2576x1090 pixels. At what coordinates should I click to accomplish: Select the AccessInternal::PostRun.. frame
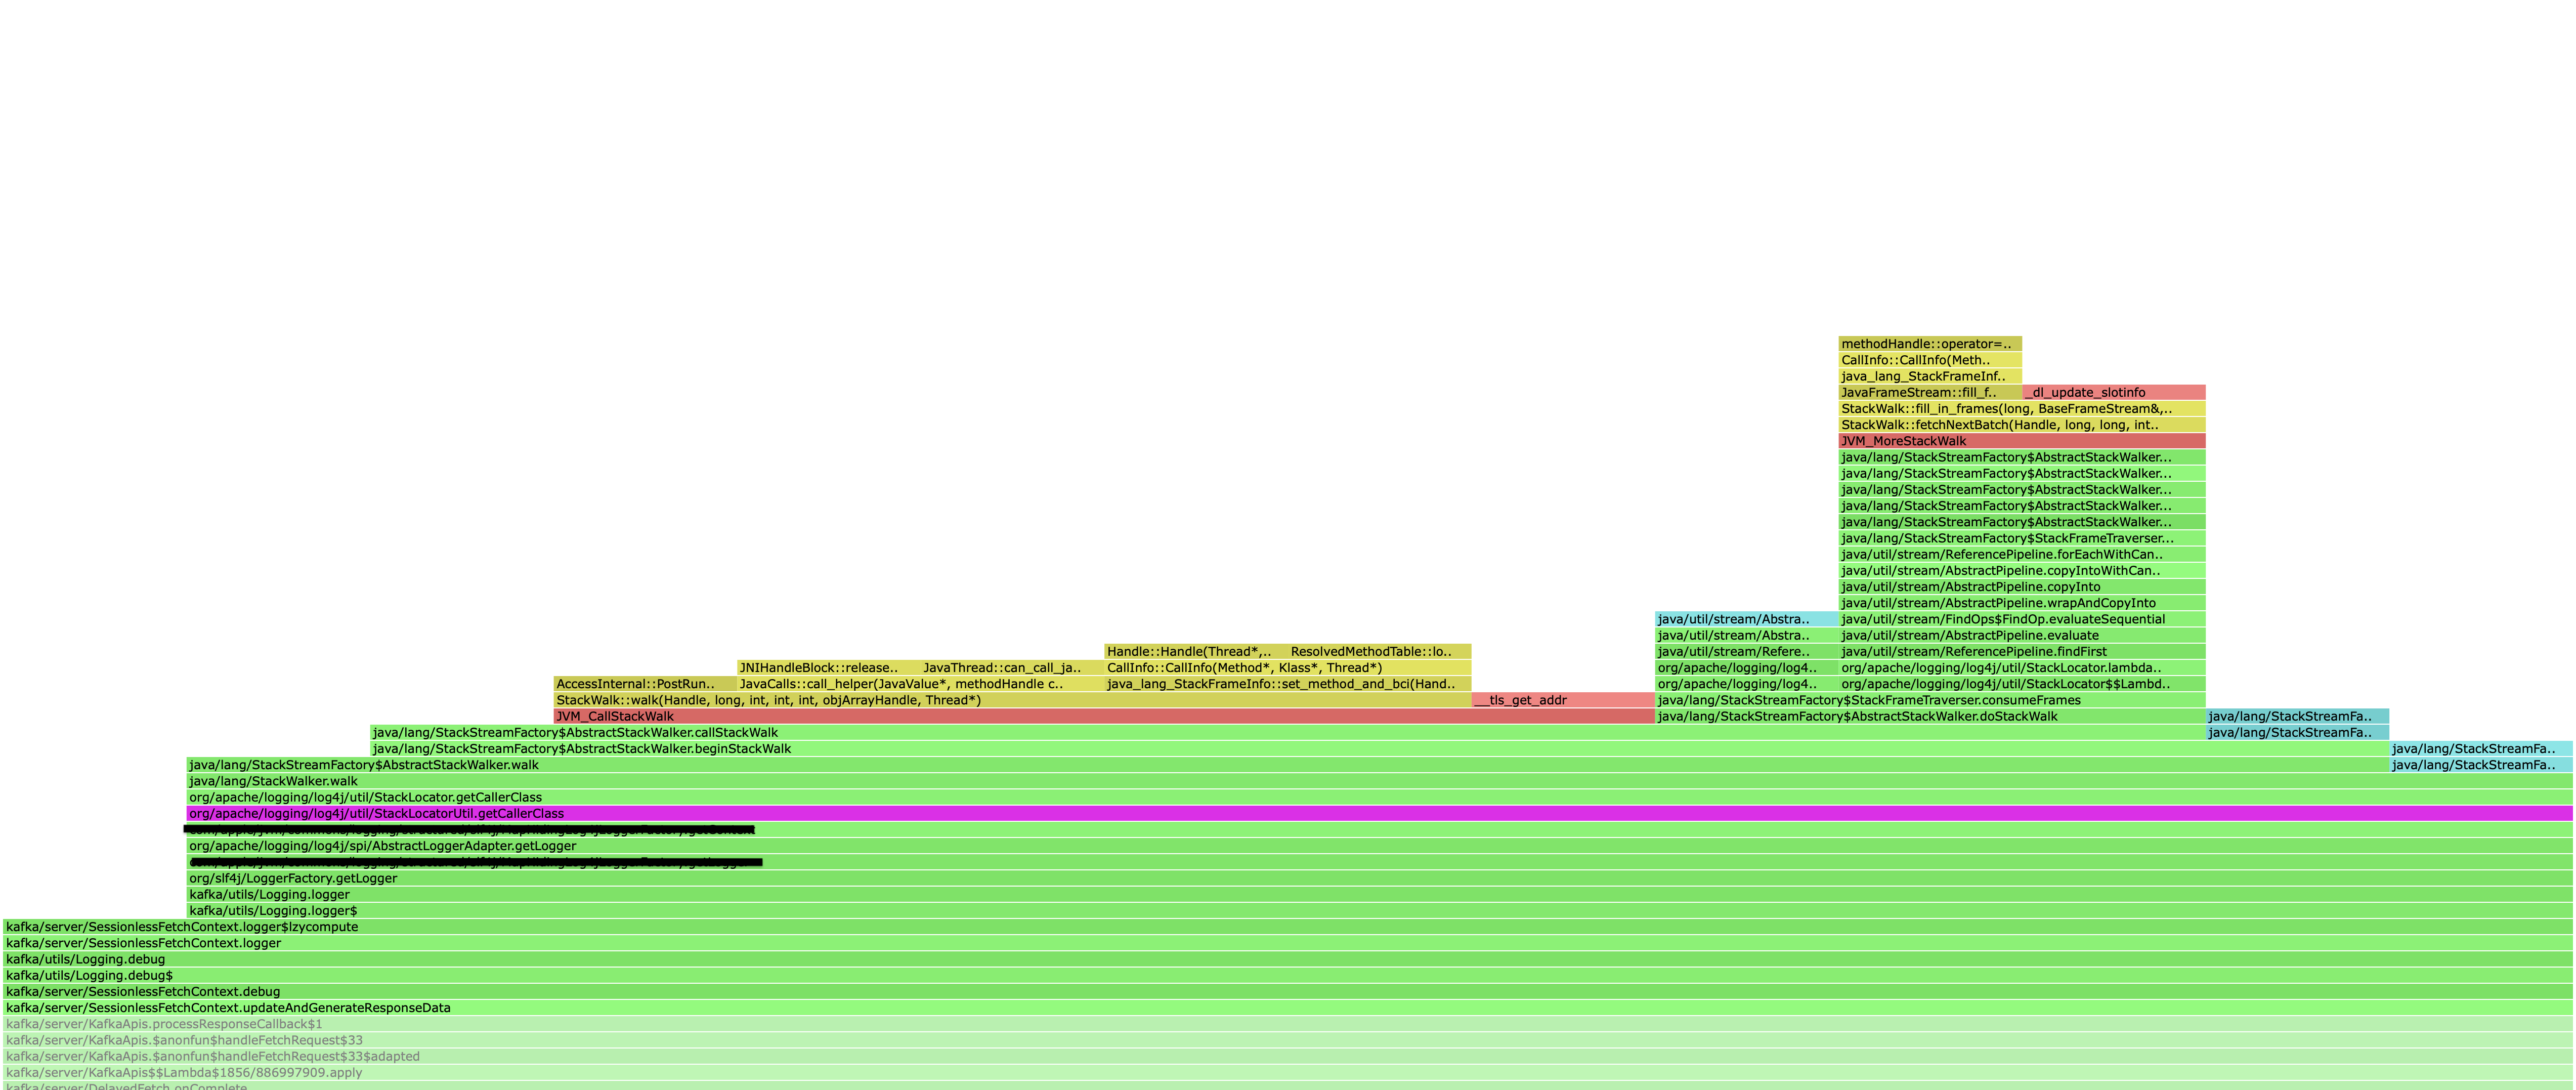click(x=645, y=684)
